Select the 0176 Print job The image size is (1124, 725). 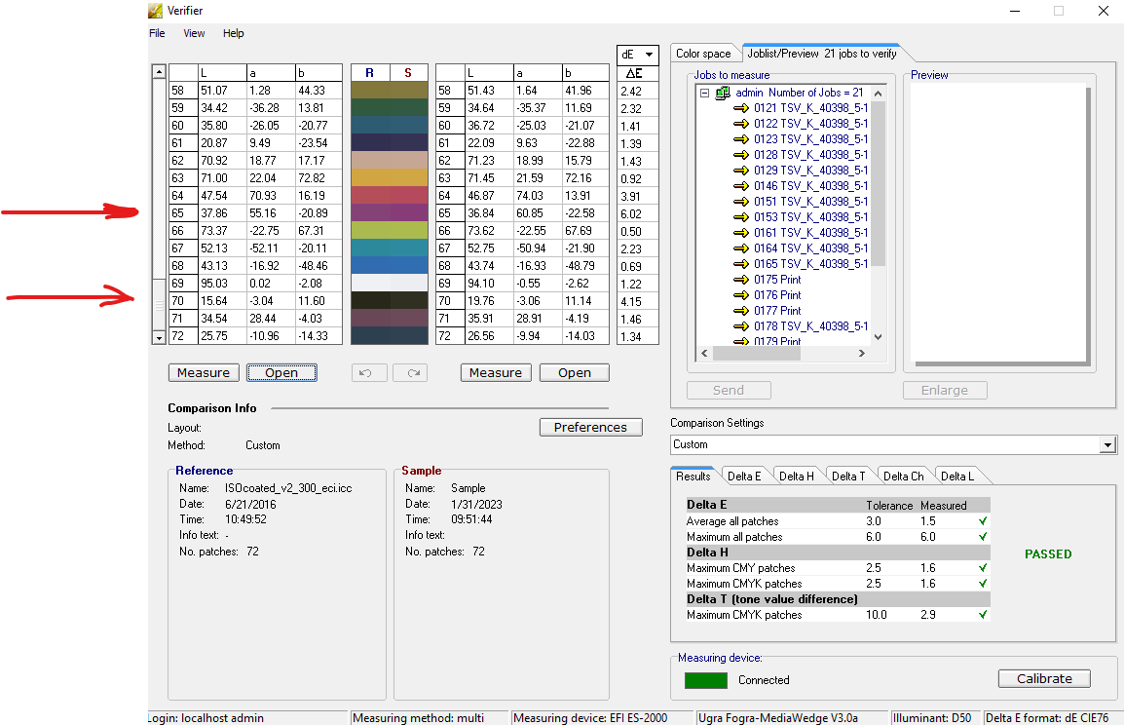777,295
